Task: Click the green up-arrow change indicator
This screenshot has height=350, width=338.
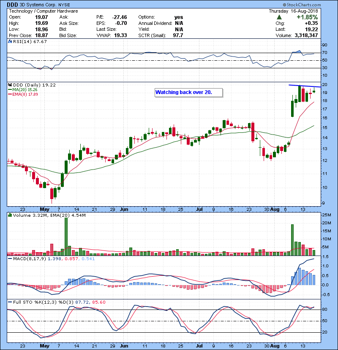Action: coord(279,18)
